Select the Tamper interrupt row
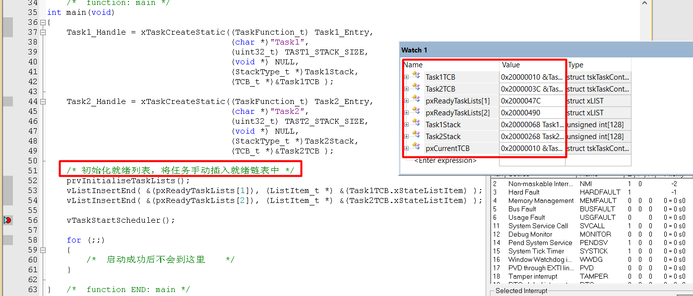693x296 pixels. [x=590, y=276]
